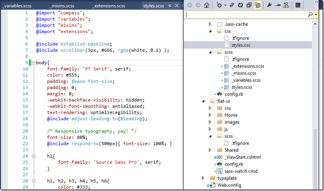Click the Forward navigation arrow in Solution Explorer
The height and width of the screenshot is (191, 324).
pyautogui.click(x=198, y=5)
